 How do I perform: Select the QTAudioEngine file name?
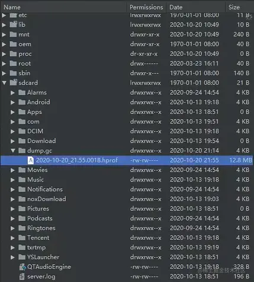49,267
